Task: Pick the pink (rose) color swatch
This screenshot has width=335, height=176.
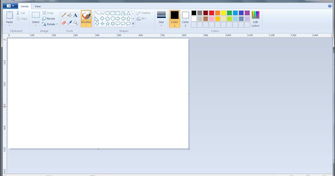Action: coord(212,19)
